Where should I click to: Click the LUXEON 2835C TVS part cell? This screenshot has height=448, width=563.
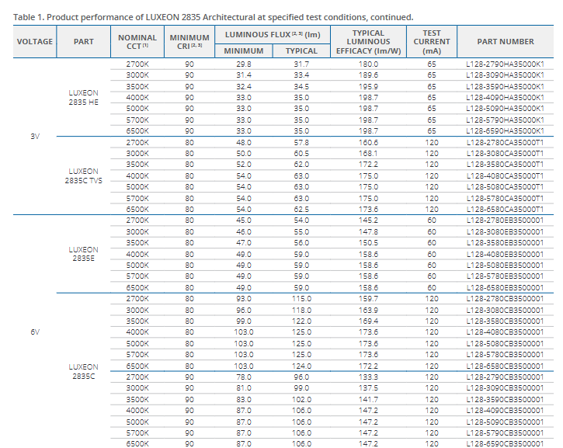[83, 175]
